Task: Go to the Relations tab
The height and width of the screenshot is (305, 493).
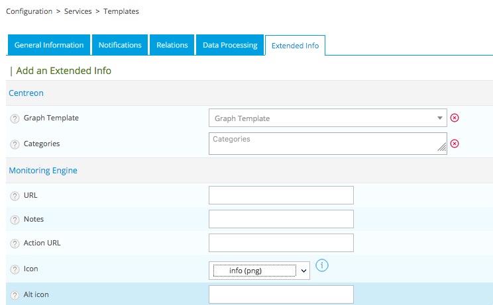Action: pyautogui.click(x=172, y=45)
